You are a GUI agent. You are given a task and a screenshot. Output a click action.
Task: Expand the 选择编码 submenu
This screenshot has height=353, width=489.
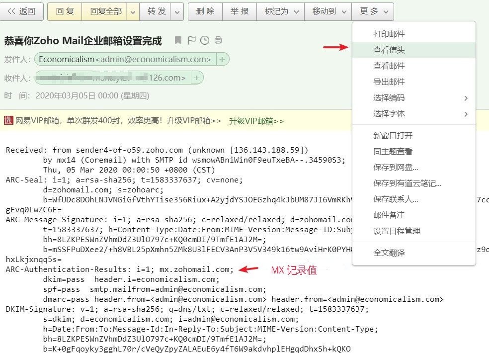click(x=414, y=97)
